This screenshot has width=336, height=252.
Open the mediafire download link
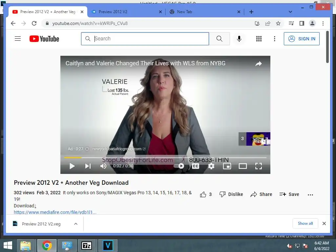55,212
